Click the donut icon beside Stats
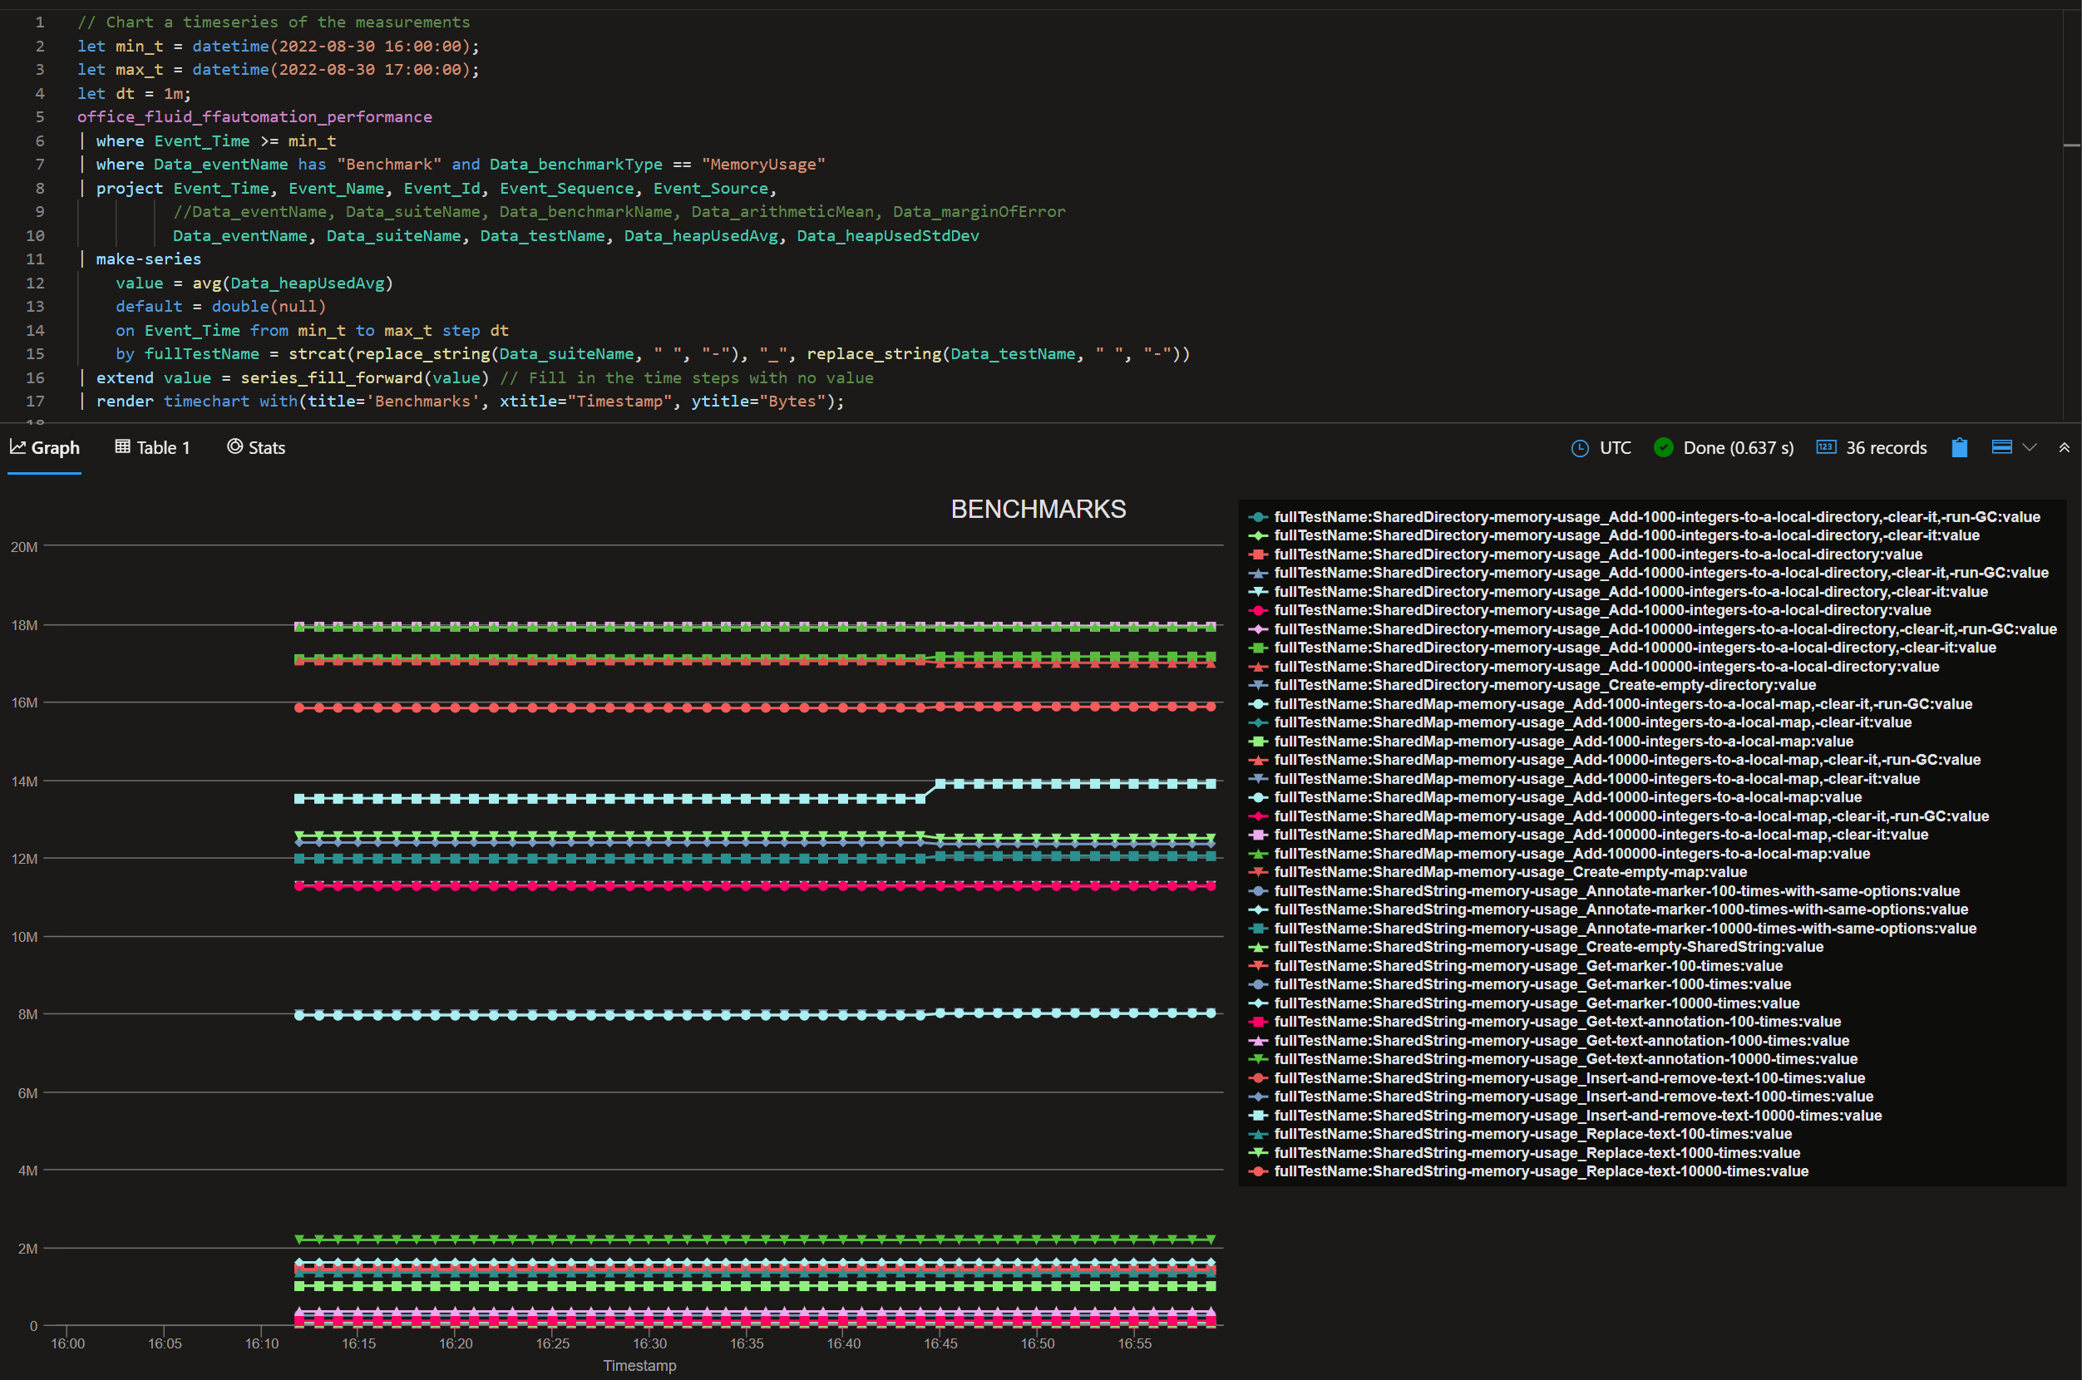 point(234,447)
